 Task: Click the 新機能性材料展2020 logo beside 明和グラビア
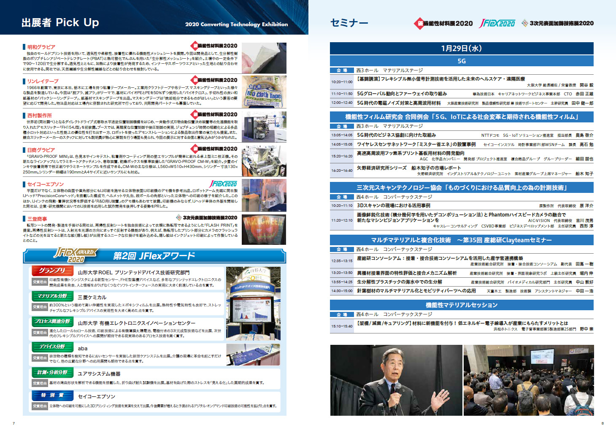[214, 46]
